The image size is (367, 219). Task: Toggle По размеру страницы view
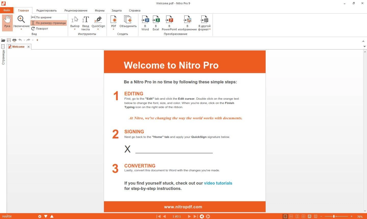pos(48,23)
